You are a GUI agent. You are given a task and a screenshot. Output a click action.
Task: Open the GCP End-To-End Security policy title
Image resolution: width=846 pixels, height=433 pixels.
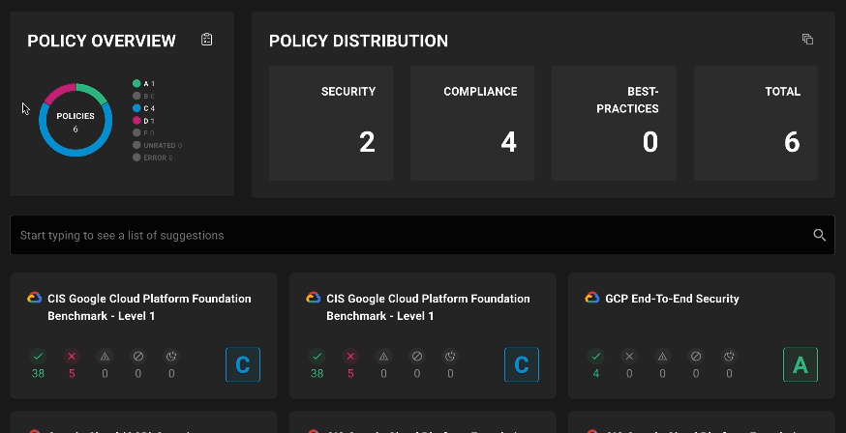673,299
